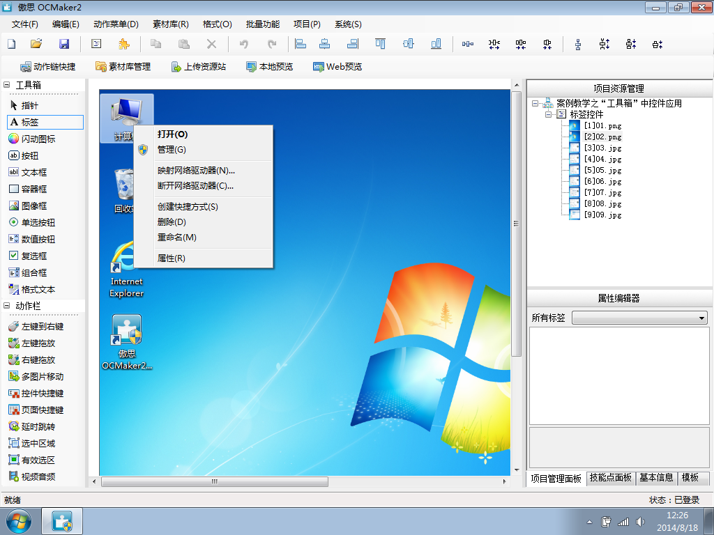Click the 上传资源站 button

point(199,67)
